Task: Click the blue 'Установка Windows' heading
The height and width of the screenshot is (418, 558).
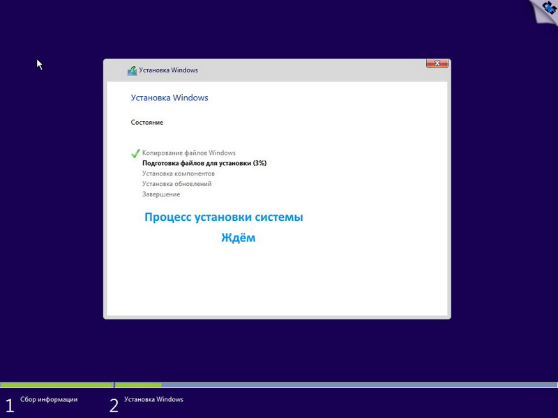Action: [x=169, y=98]
